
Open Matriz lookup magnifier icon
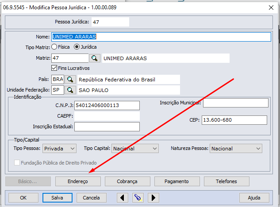click(95, 58)
